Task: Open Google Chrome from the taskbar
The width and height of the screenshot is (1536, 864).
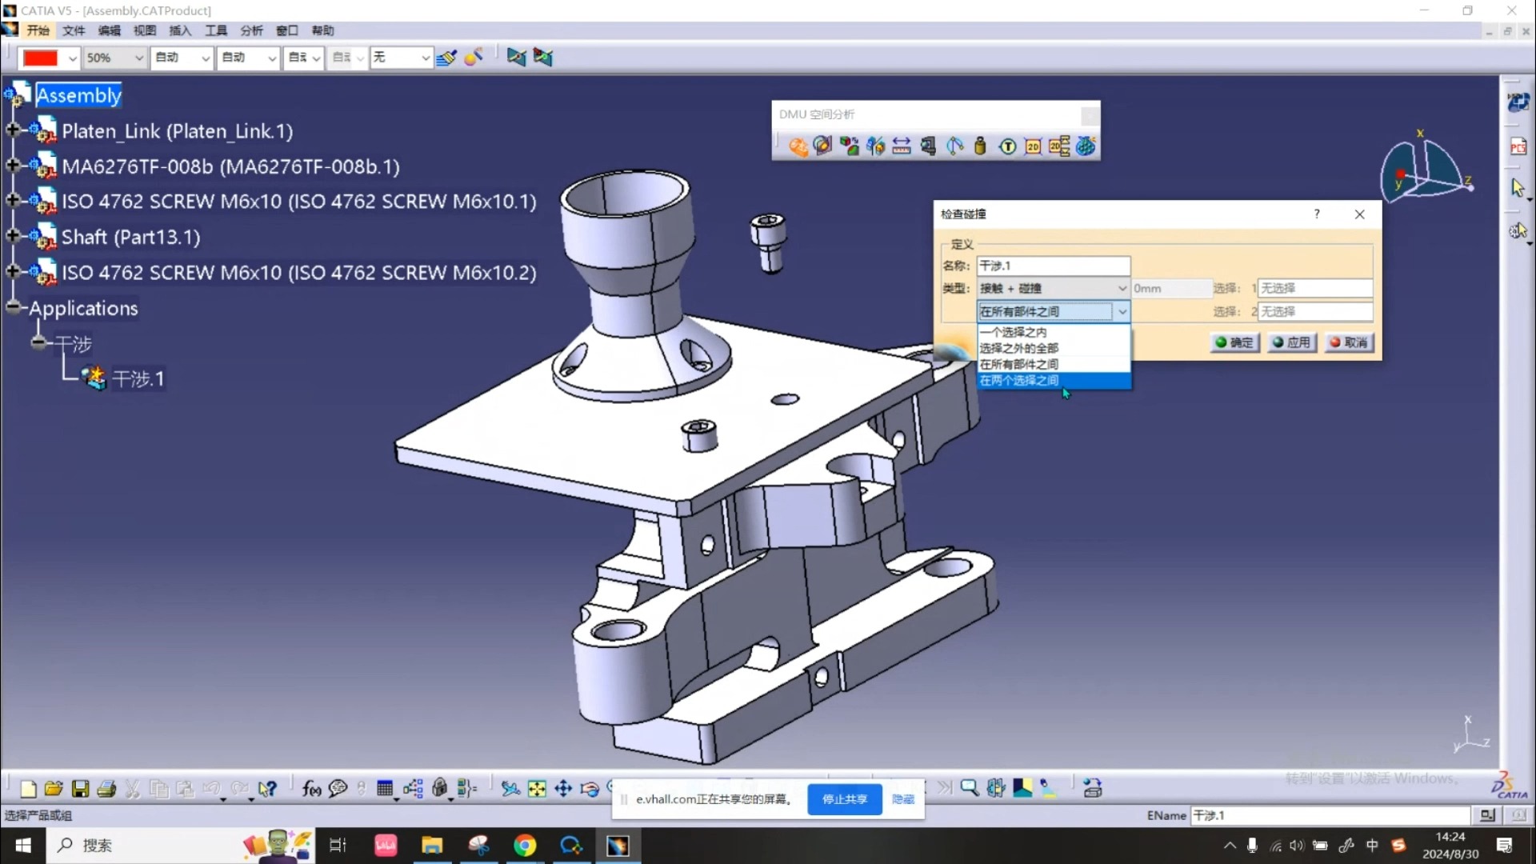Action: 525,846
